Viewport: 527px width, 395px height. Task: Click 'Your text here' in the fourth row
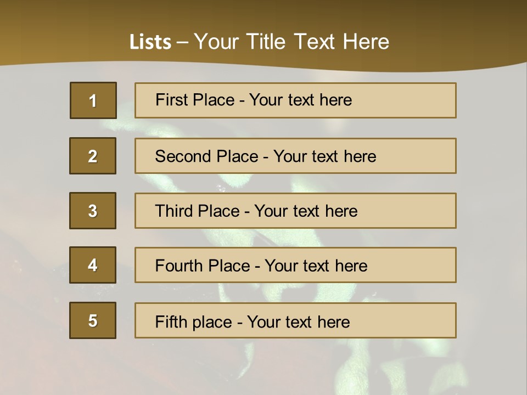tap(316, 266)
